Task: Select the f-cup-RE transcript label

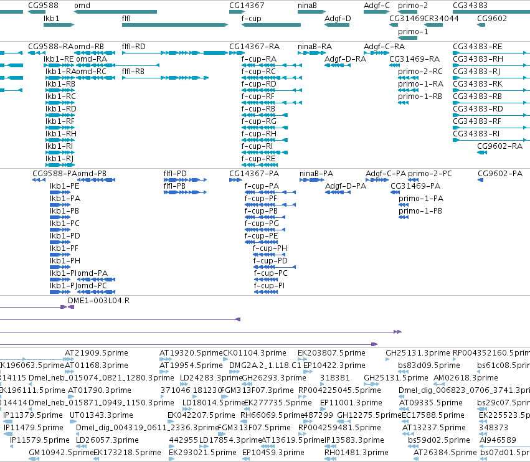Action: [x=258, y=159]
